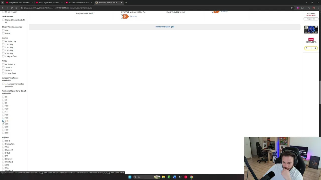Viewport: 321px width, 180px height.
Task: Remove cart item with trash icon
Action: tap(306, 48)
